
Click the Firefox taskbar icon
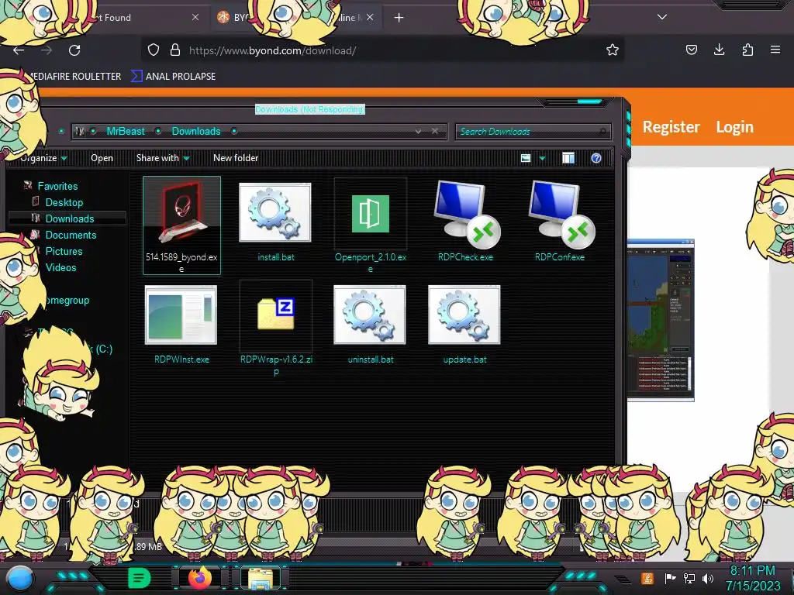coord(200,578)
